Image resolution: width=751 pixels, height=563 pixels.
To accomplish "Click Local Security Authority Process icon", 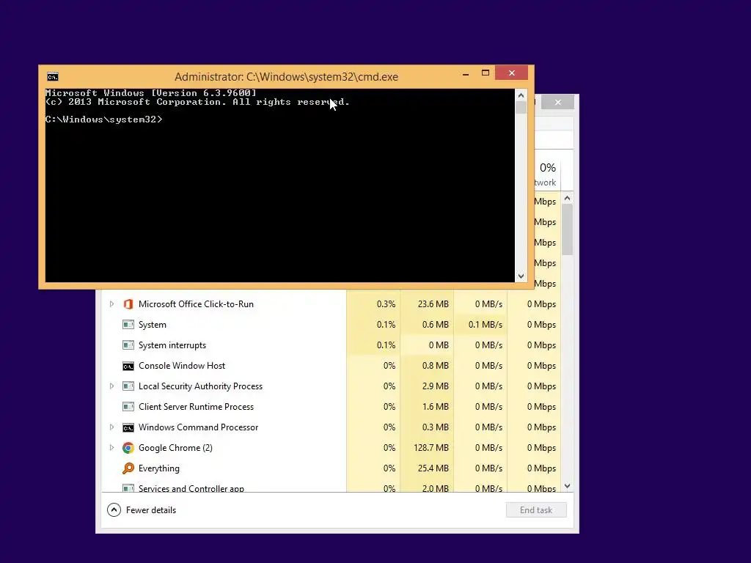I will point(128,386).
